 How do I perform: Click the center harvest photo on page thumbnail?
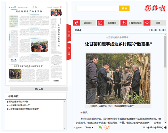pyautogui.click(x=39, y=45)
